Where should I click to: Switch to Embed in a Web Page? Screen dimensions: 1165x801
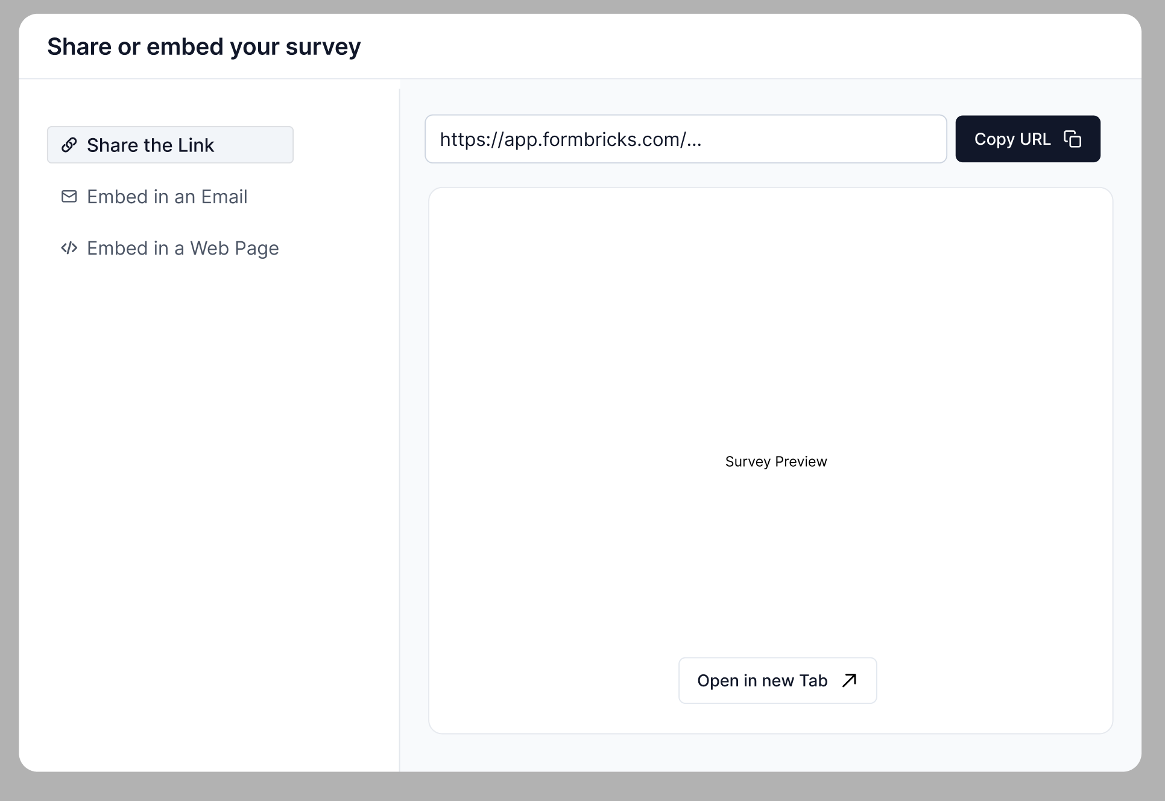click(x=183, y=248)
